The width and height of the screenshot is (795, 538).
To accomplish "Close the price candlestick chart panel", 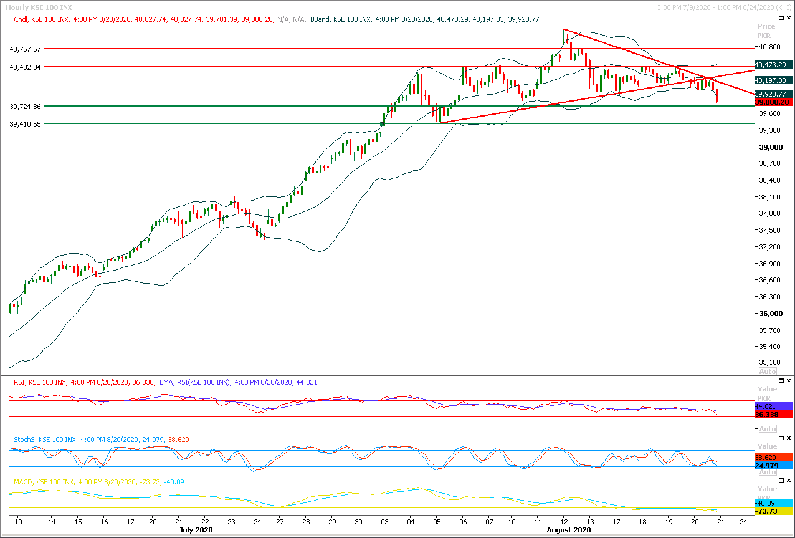I will pyautogui.click(x=789, y=19).
